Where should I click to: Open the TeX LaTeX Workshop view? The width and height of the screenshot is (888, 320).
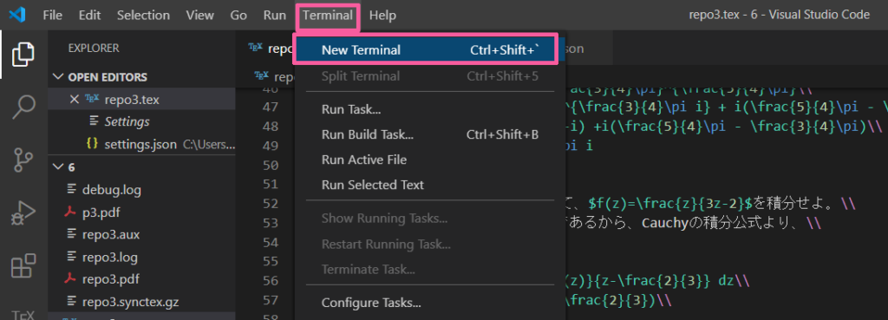tap(23, 313)
